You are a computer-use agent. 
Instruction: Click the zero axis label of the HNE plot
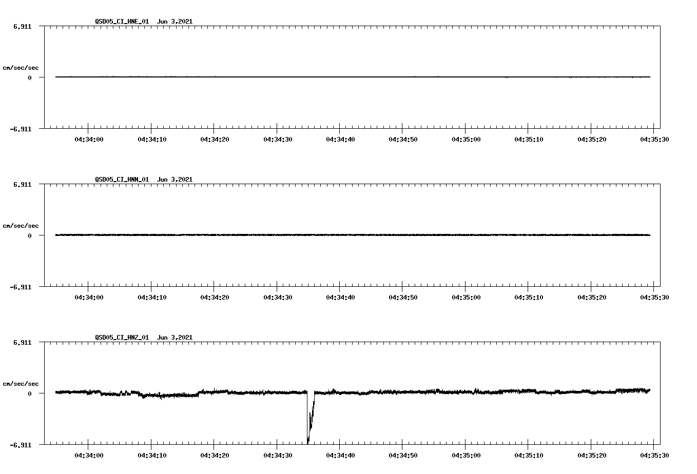click(x=30, y=77)
